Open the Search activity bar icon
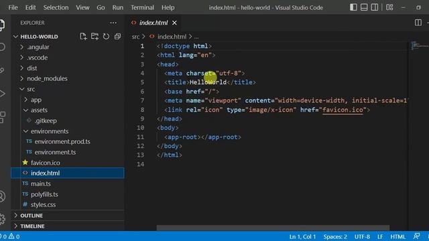This screenshot has width=429, height=241. coord(2,47)
